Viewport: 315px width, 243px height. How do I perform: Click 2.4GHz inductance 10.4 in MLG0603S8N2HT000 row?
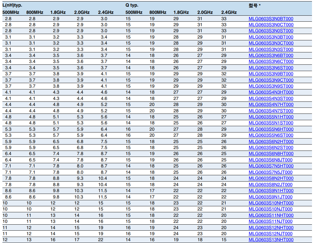[x=103, y=178]
